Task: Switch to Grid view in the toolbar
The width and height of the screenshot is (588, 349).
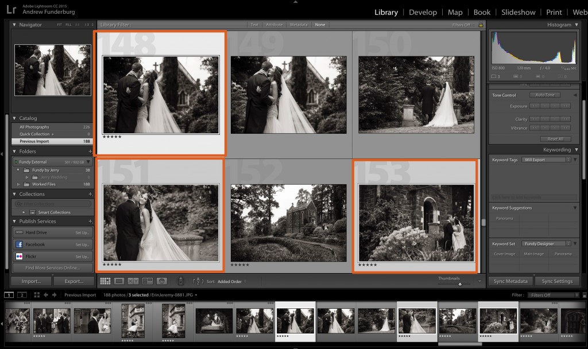Action: [x=106, y=281]
